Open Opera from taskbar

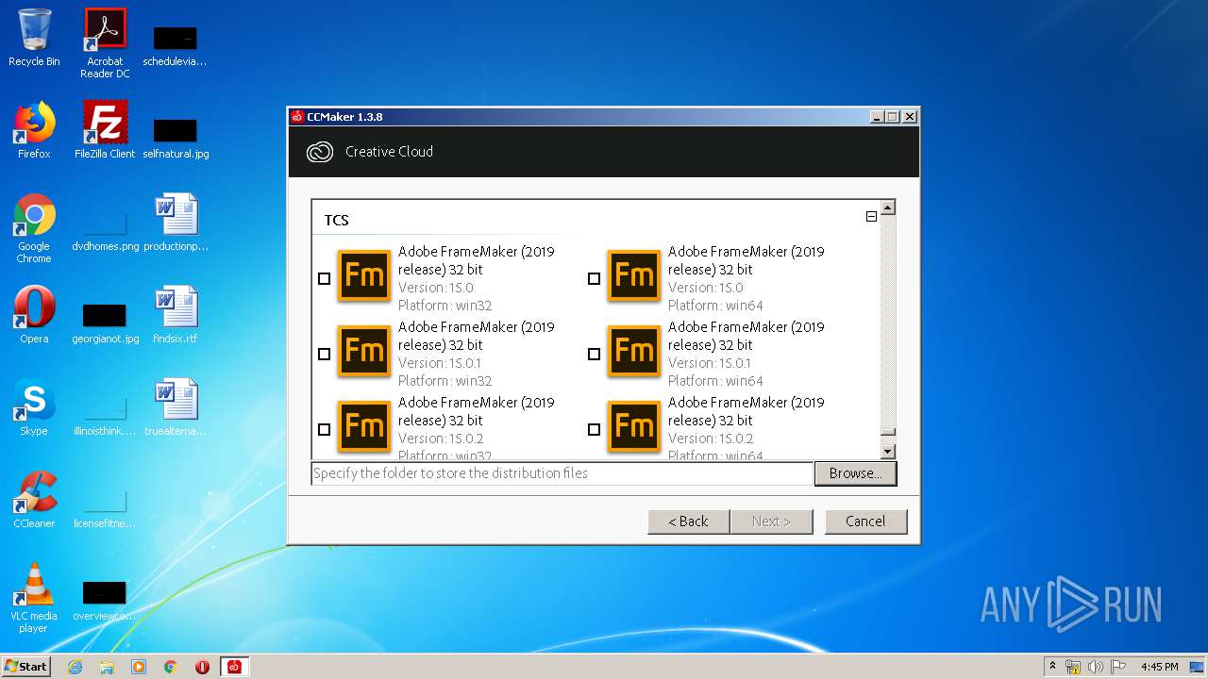[202, 667]
